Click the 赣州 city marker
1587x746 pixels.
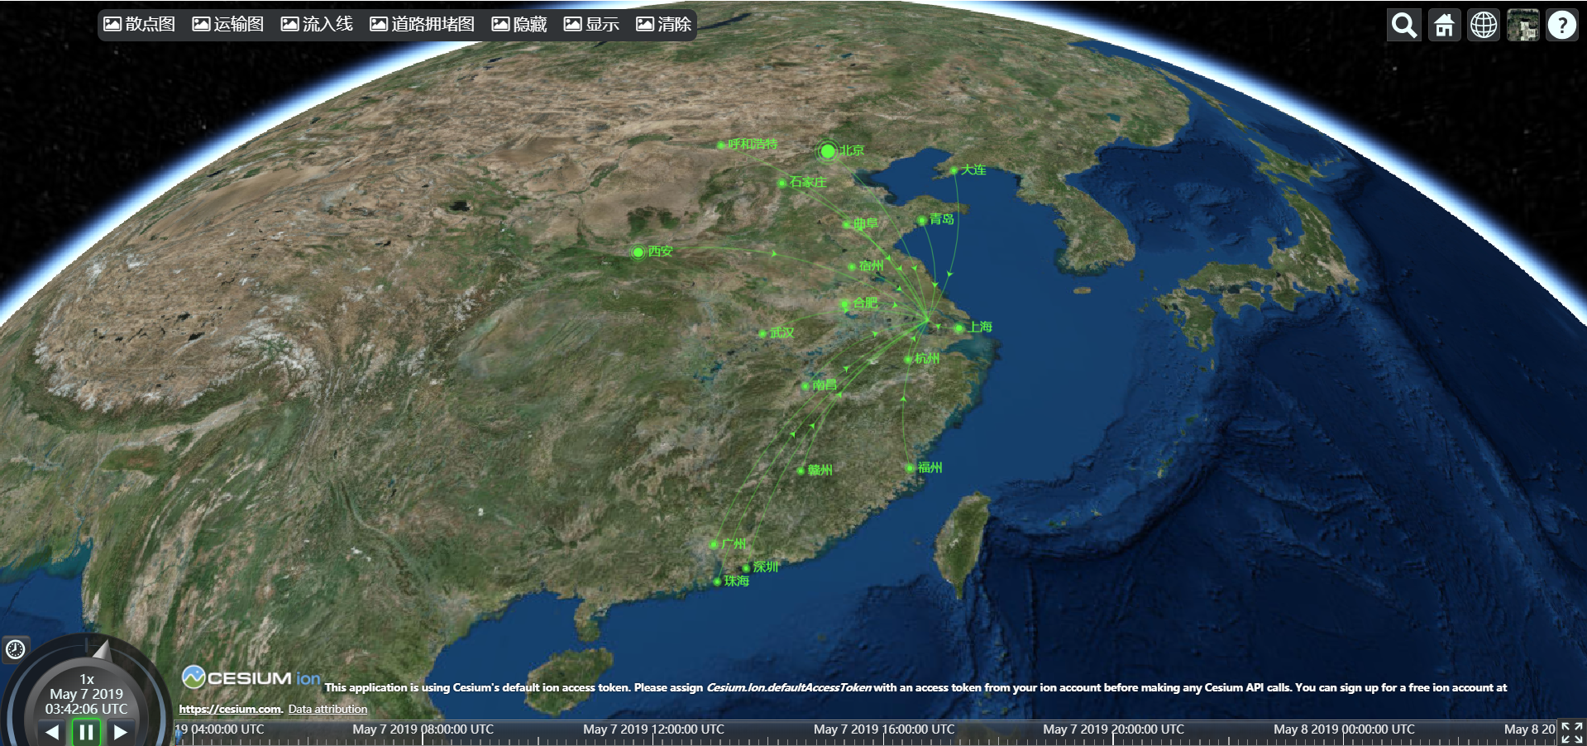pos(801,471)
